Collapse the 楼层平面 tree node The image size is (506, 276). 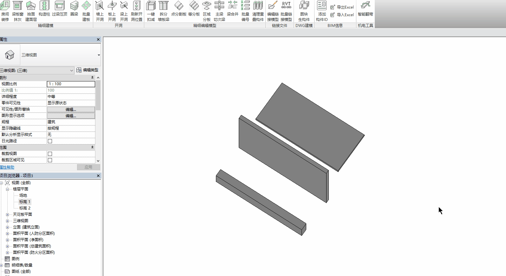click(7, 189)
